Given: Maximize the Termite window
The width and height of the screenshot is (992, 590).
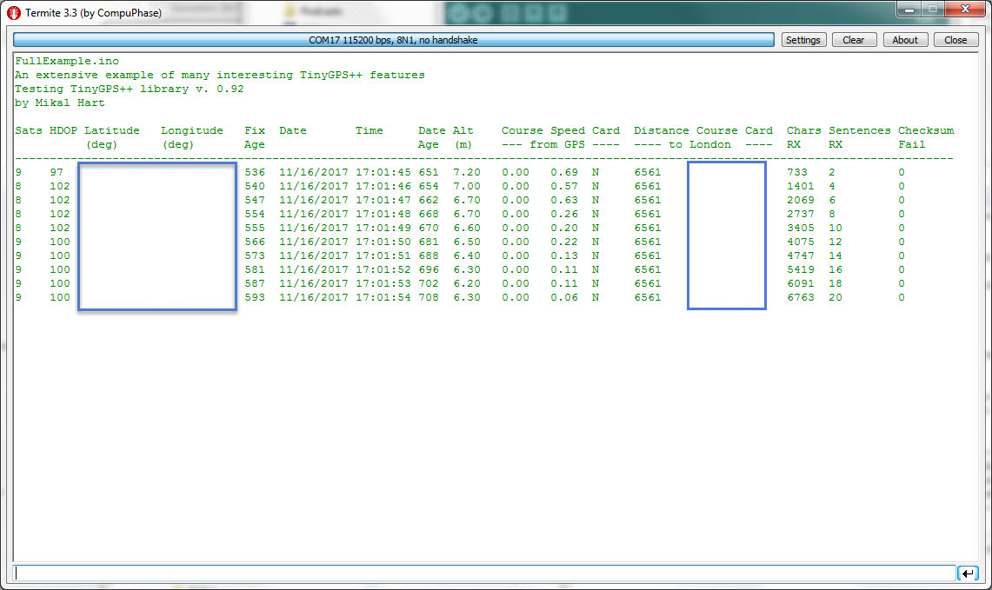Looking at the screenshot, I should coord(931,10).
